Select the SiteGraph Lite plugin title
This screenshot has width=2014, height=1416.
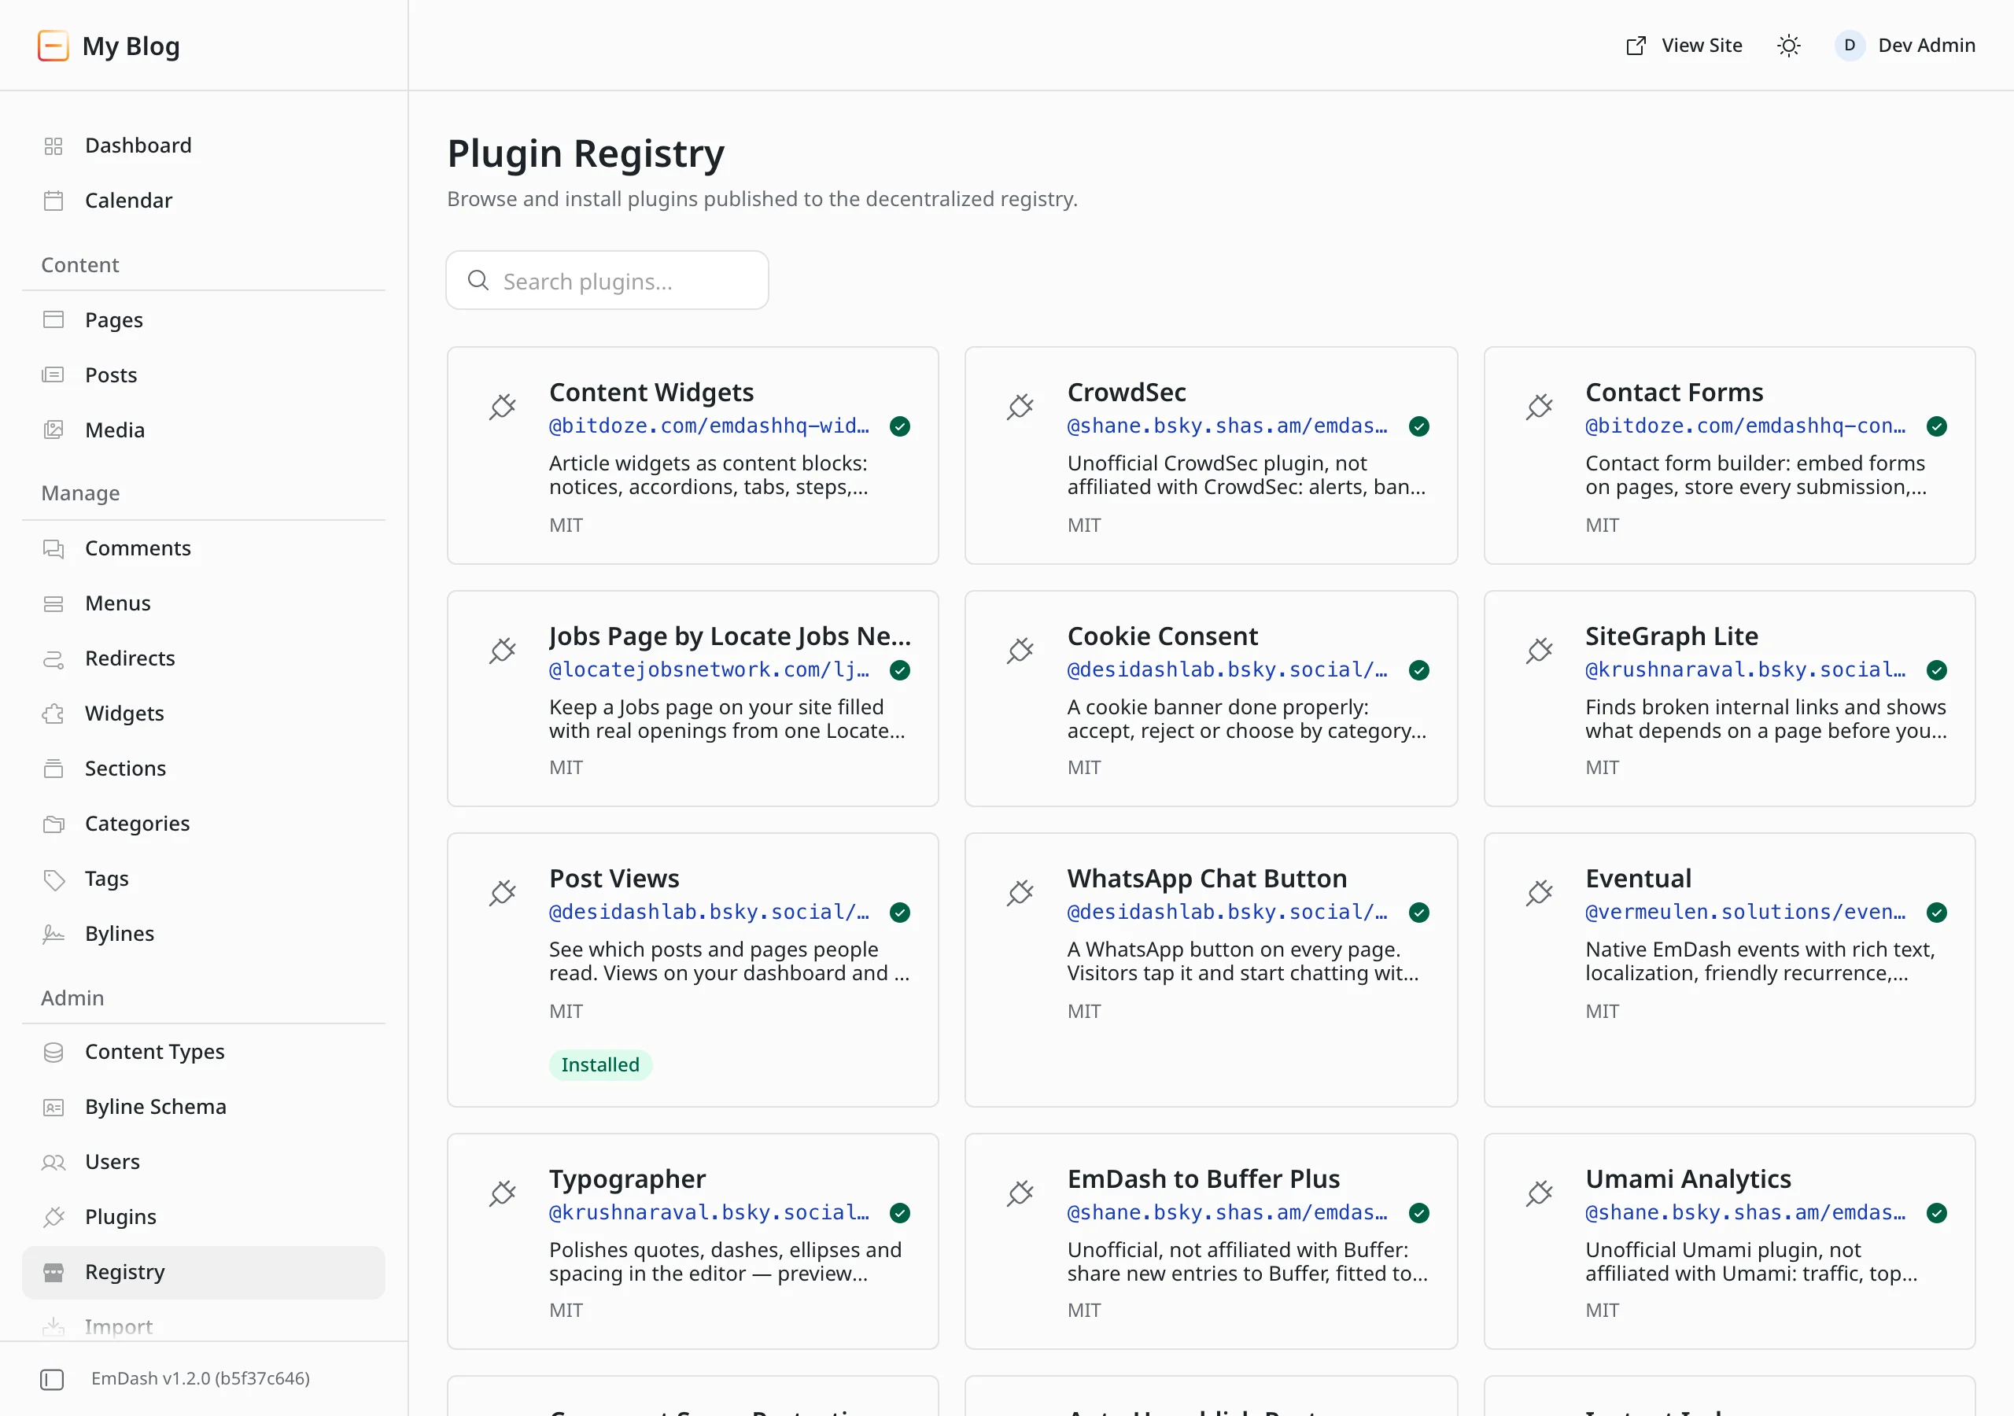point(1671,636)
